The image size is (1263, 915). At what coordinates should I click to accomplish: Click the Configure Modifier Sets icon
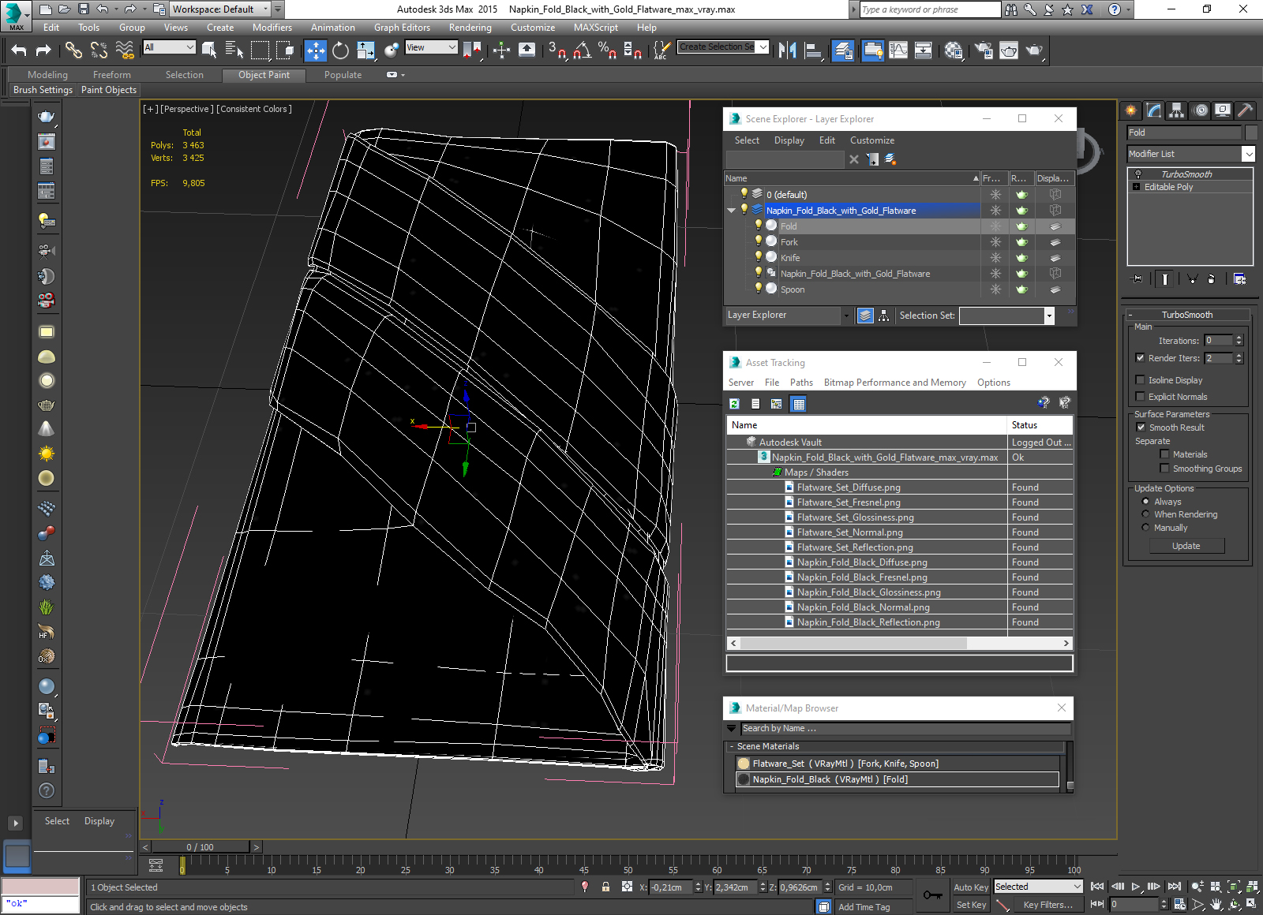1239,278
